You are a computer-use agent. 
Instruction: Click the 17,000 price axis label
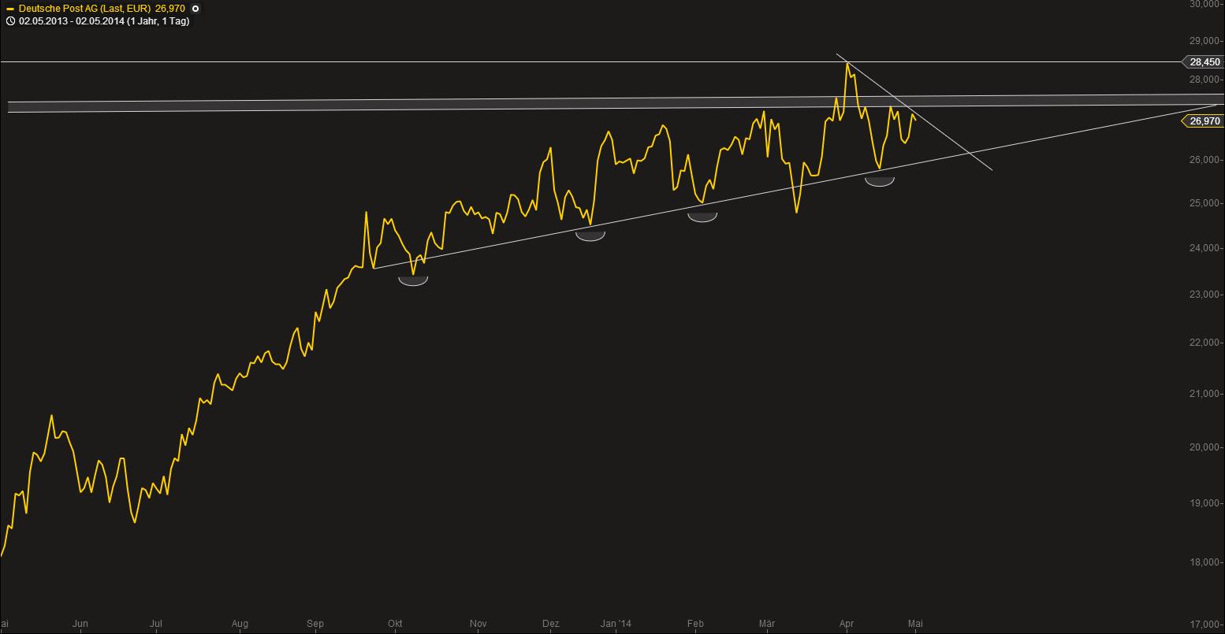pyautogui.click(x=1205, y=624)
